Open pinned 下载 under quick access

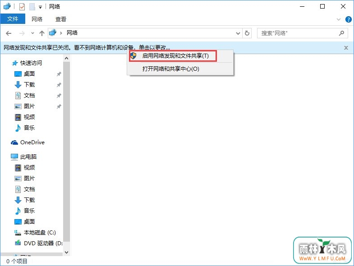coord(29,84)
